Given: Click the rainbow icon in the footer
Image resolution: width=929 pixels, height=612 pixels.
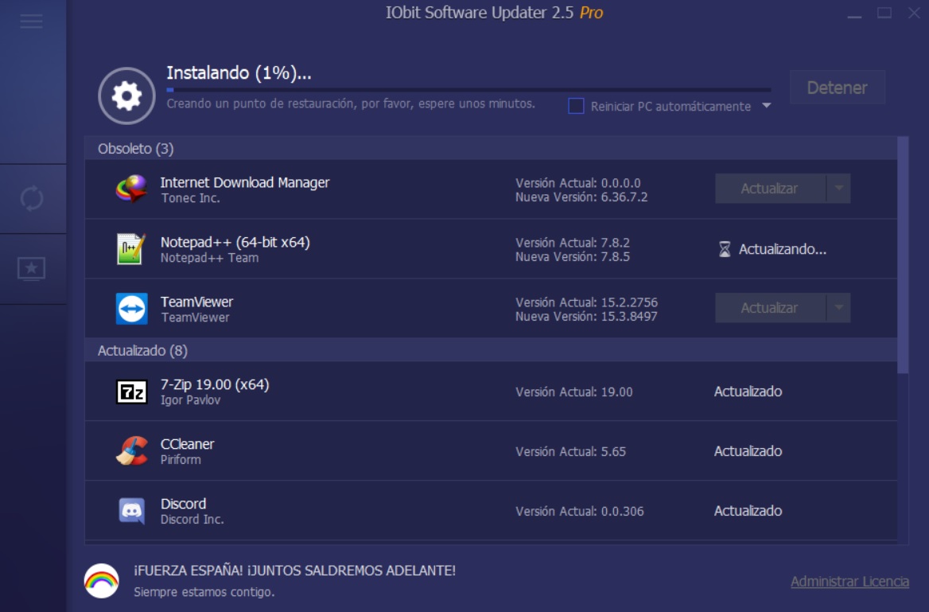Looking at the screenshot, I should 101,581.
